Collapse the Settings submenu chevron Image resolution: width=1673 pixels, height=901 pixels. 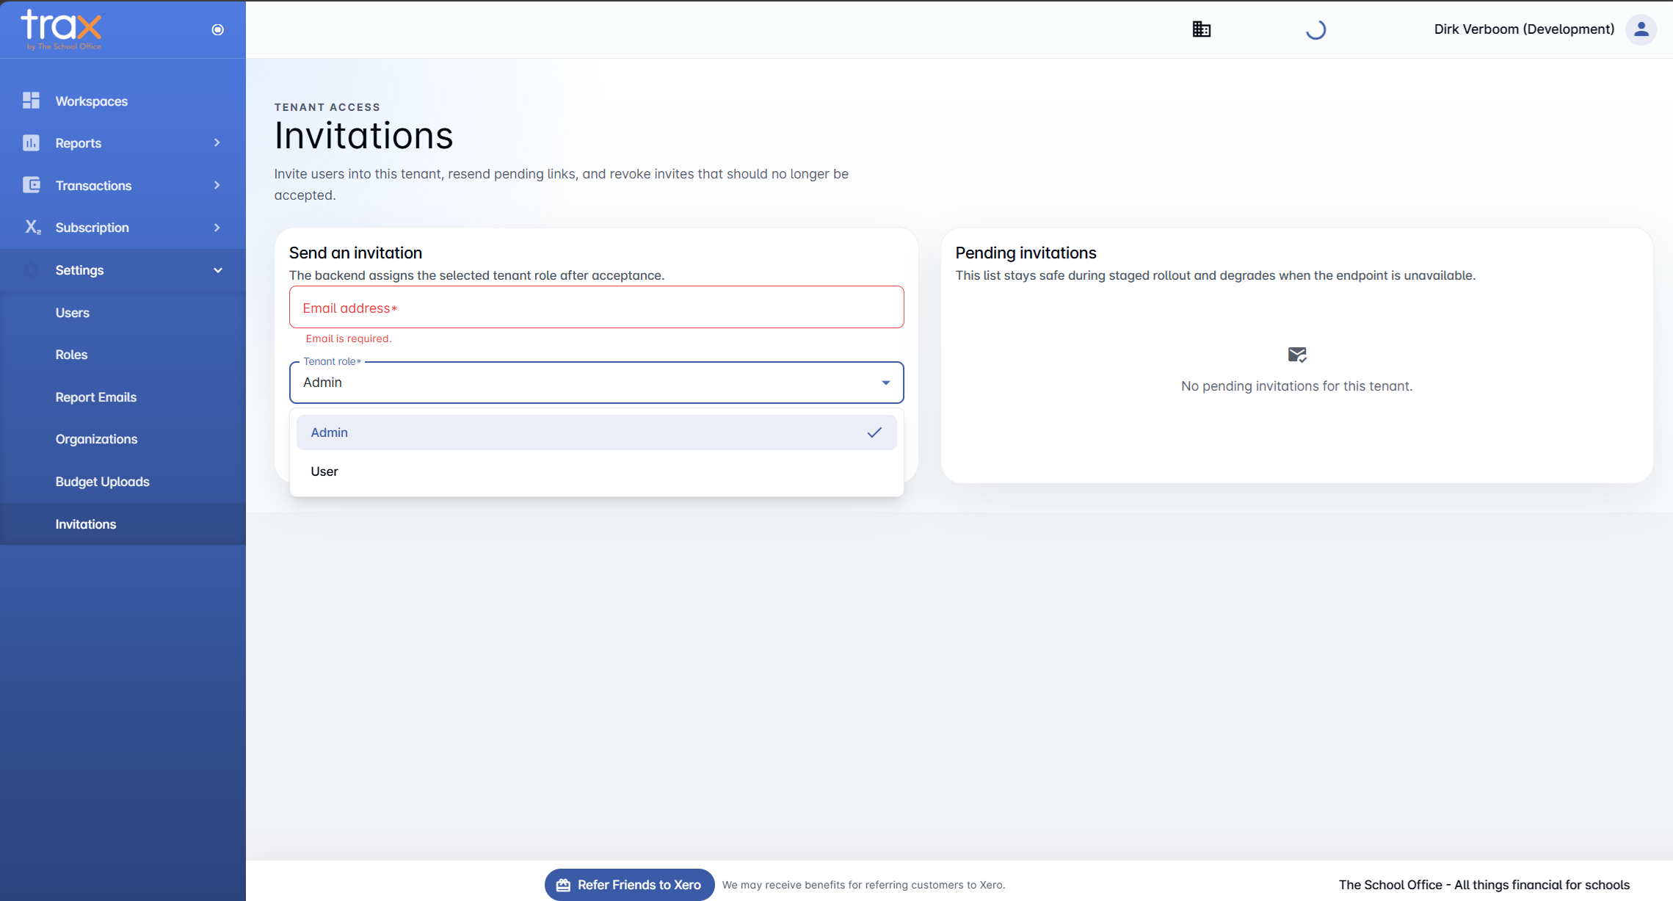tap(217, 269)
